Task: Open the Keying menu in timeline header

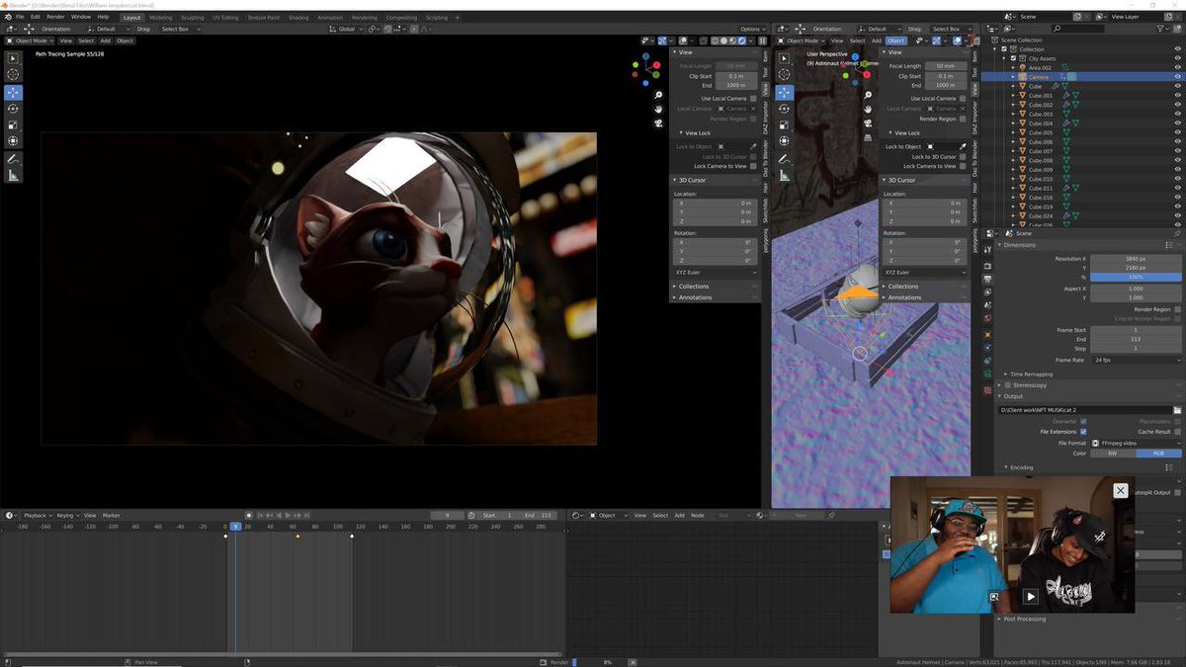Action: click(65, 515)
